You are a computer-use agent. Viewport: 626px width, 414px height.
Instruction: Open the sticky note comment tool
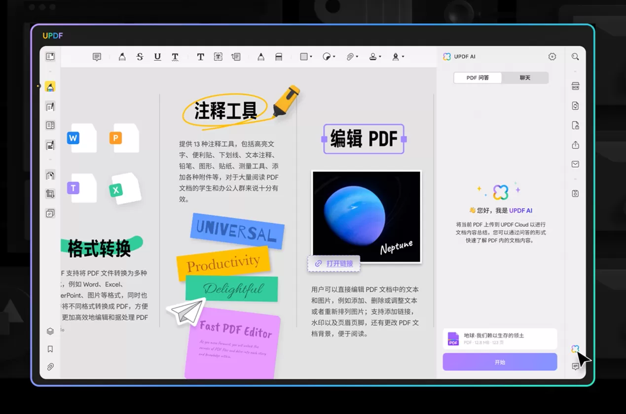97,57
